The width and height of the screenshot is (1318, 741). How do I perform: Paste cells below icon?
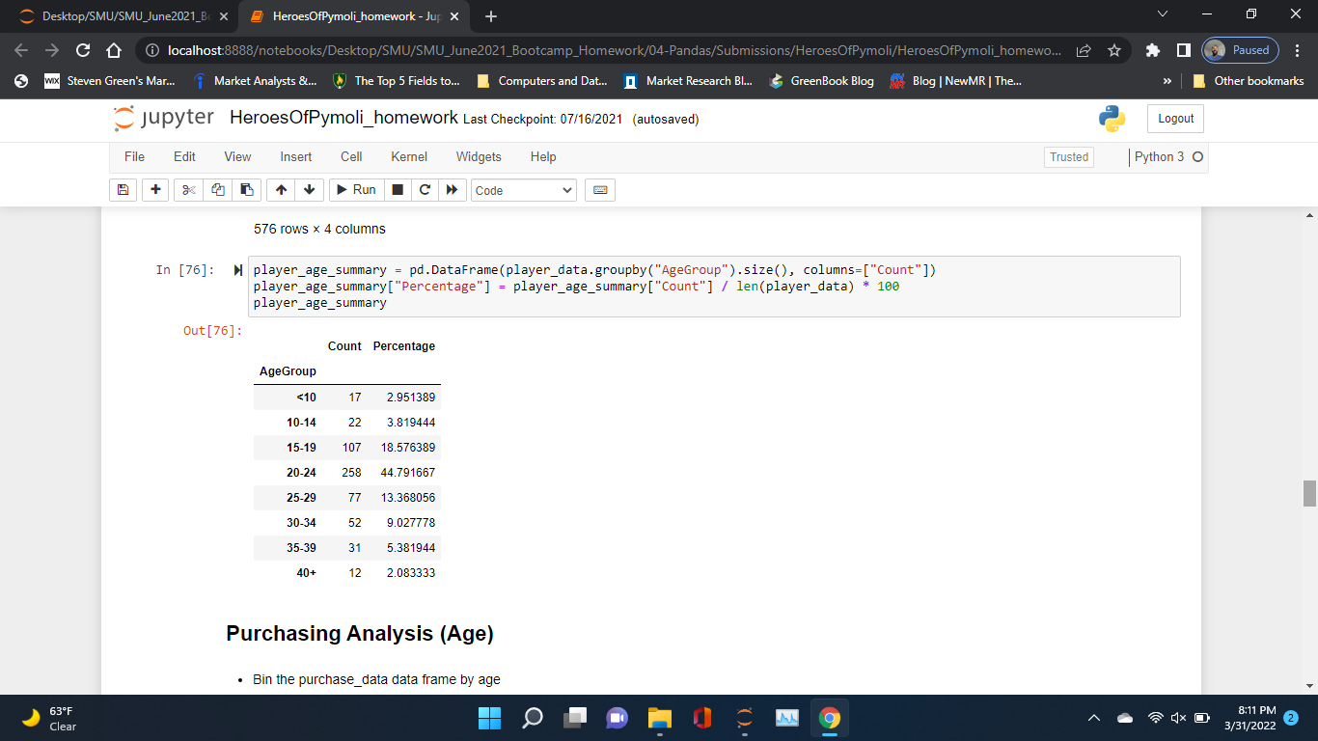click(x=247, y=190)
